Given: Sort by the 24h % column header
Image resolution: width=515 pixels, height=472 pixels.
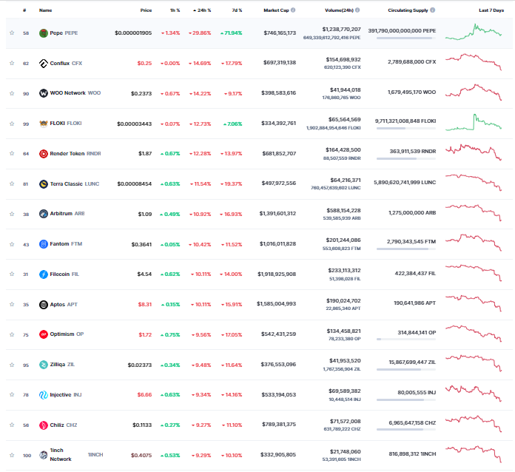Looking at the screenshot, I should coord(202,10).
